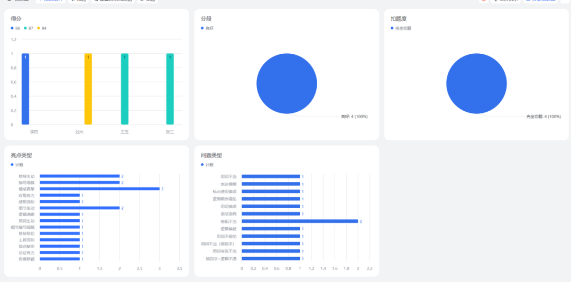Click the 逻辑清晰 axis label

(26, 215)
